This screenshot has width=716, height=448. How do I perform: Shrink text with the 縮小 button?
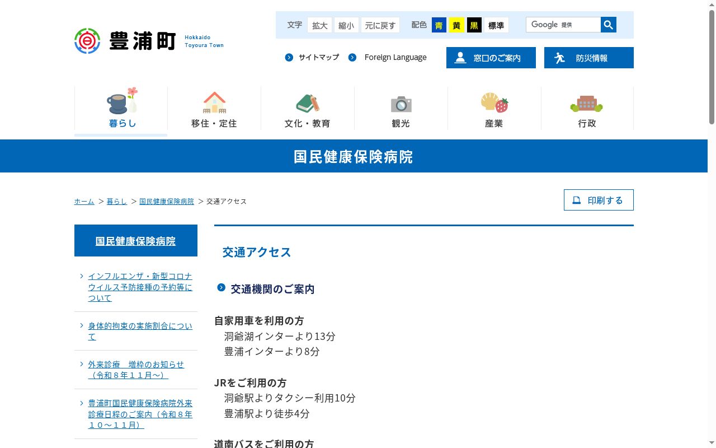[x=346, y=25]
